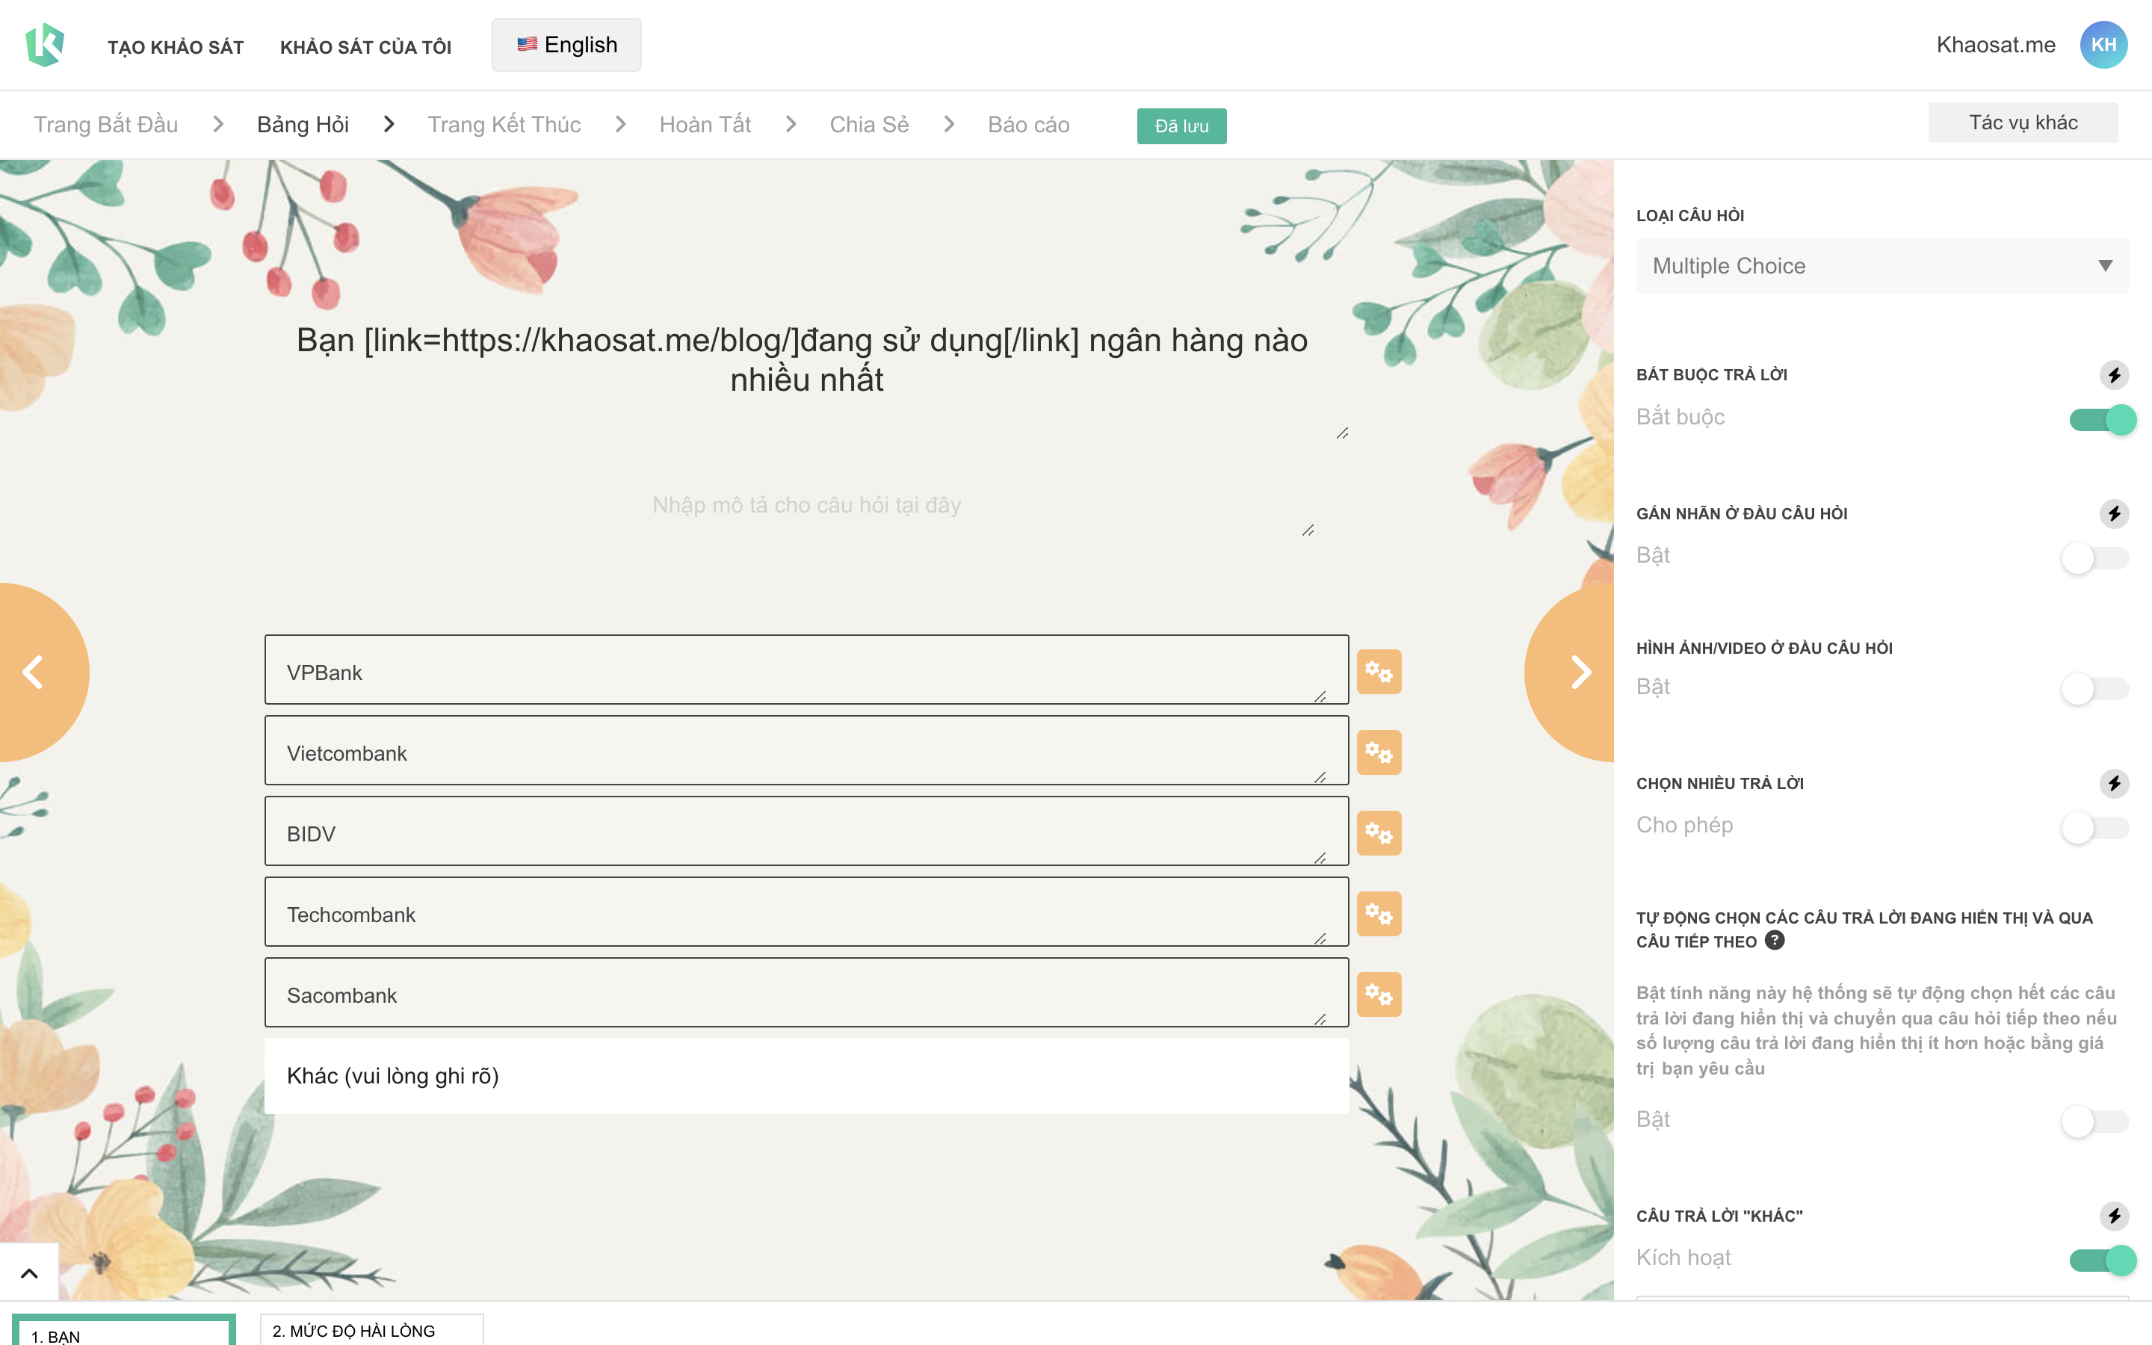The height and width of the screenshot is (1345, 2152).
Task: Open settings gear for Vietcombank answer
Action: point(1379,752)
